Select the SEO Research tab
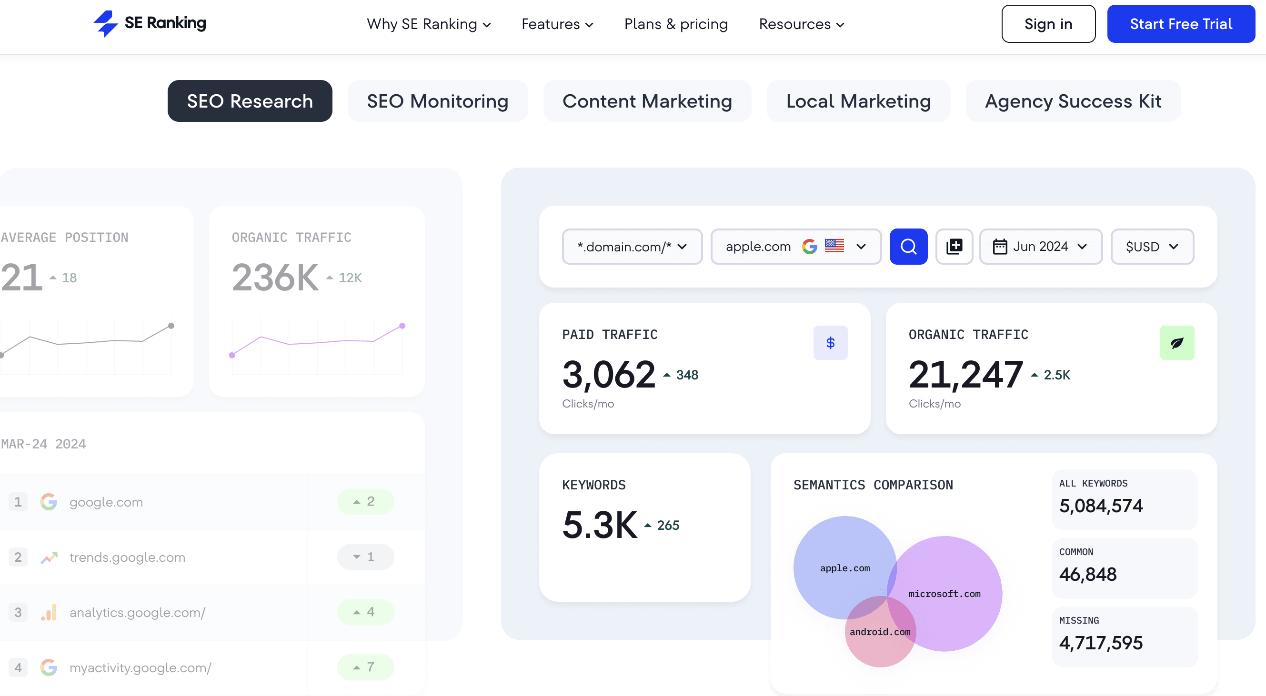Screen dimensions: 1266x696 tap(250, 101)
